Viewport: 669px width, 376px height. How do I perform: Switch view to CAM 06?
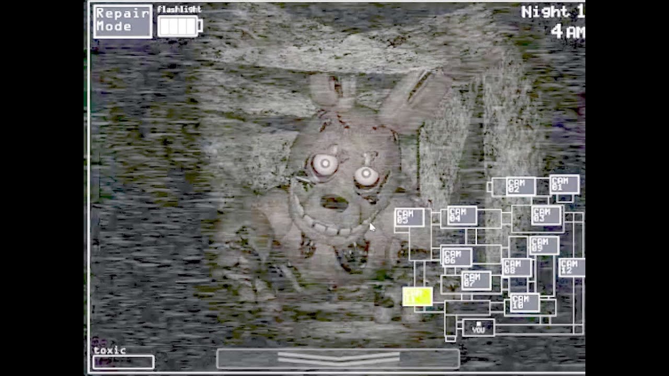[457, 257]
